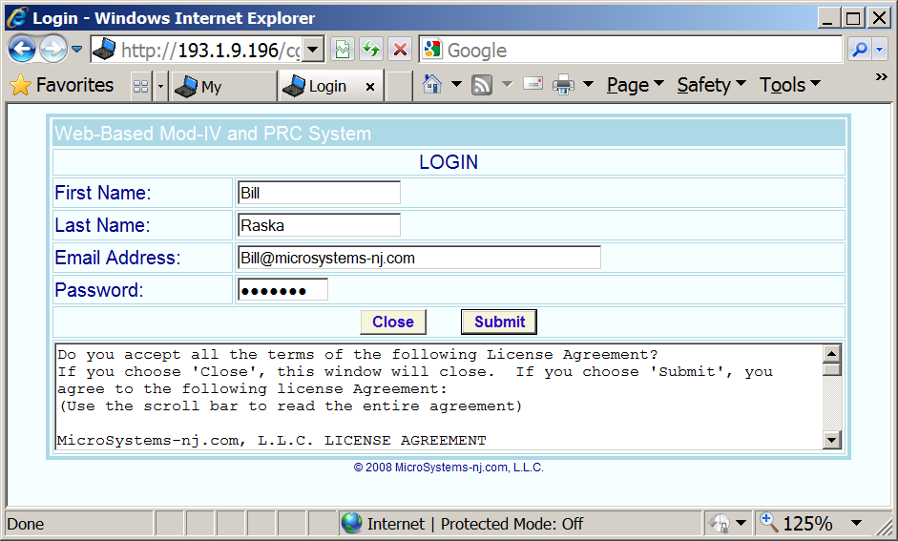The height and width of the screenshot is (541, 898).
Task: Open the Quick Tabs grid view
Action: click(x=140, y=86)
